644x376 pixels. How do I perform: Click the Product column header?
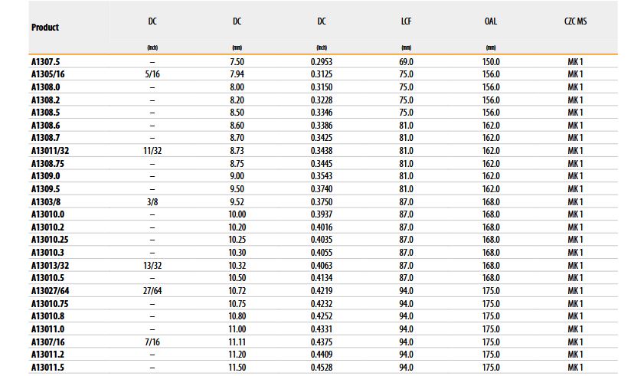pyautogui.click(x=45, y=28)
